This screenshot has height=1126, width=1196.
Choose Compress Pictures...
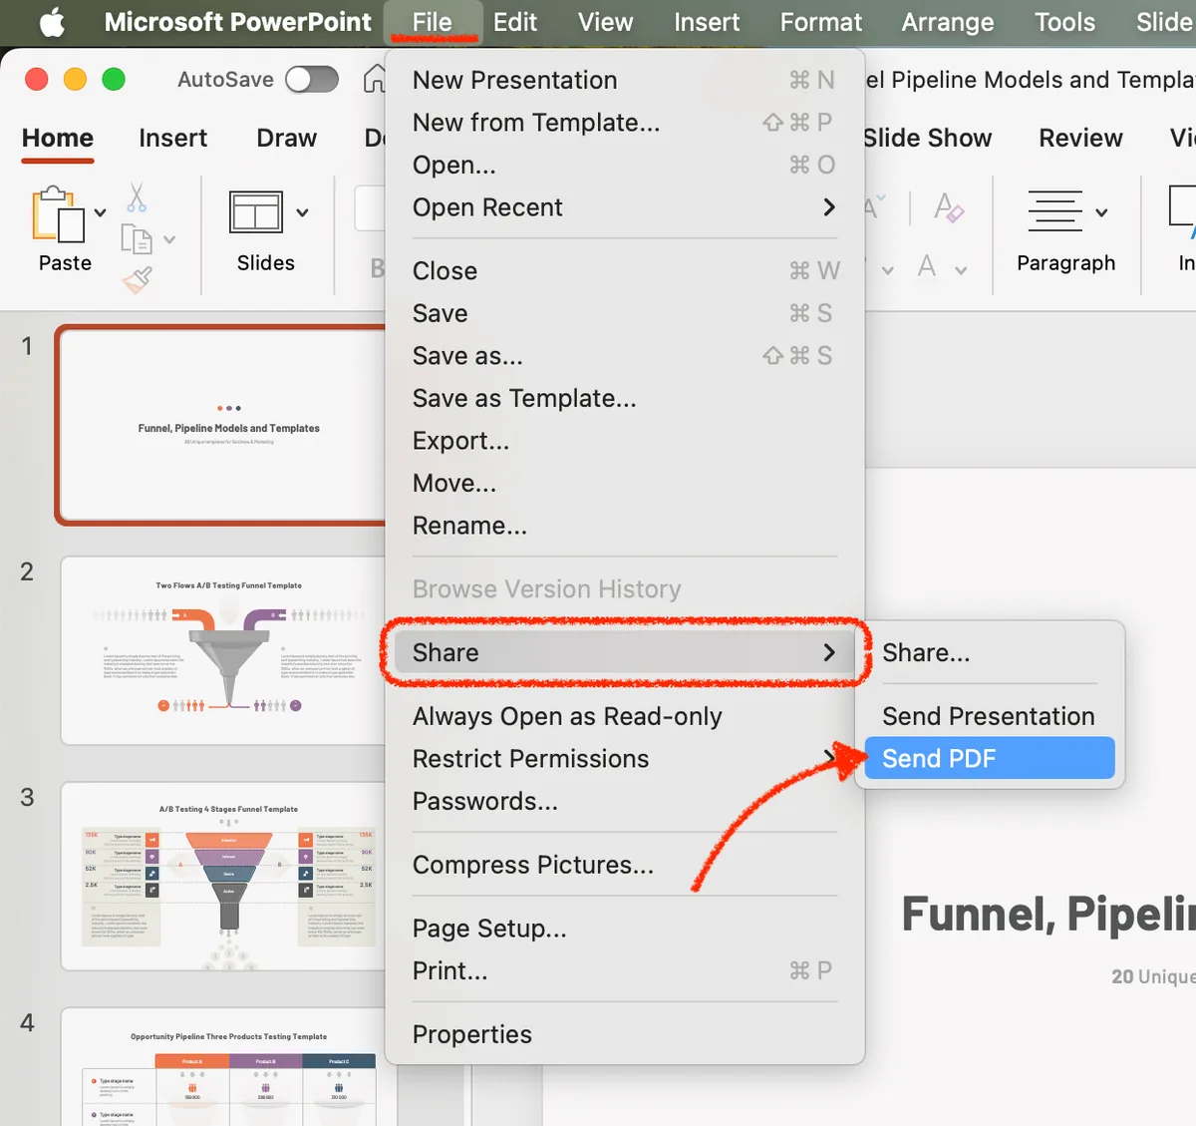click(x=624, y=865)
